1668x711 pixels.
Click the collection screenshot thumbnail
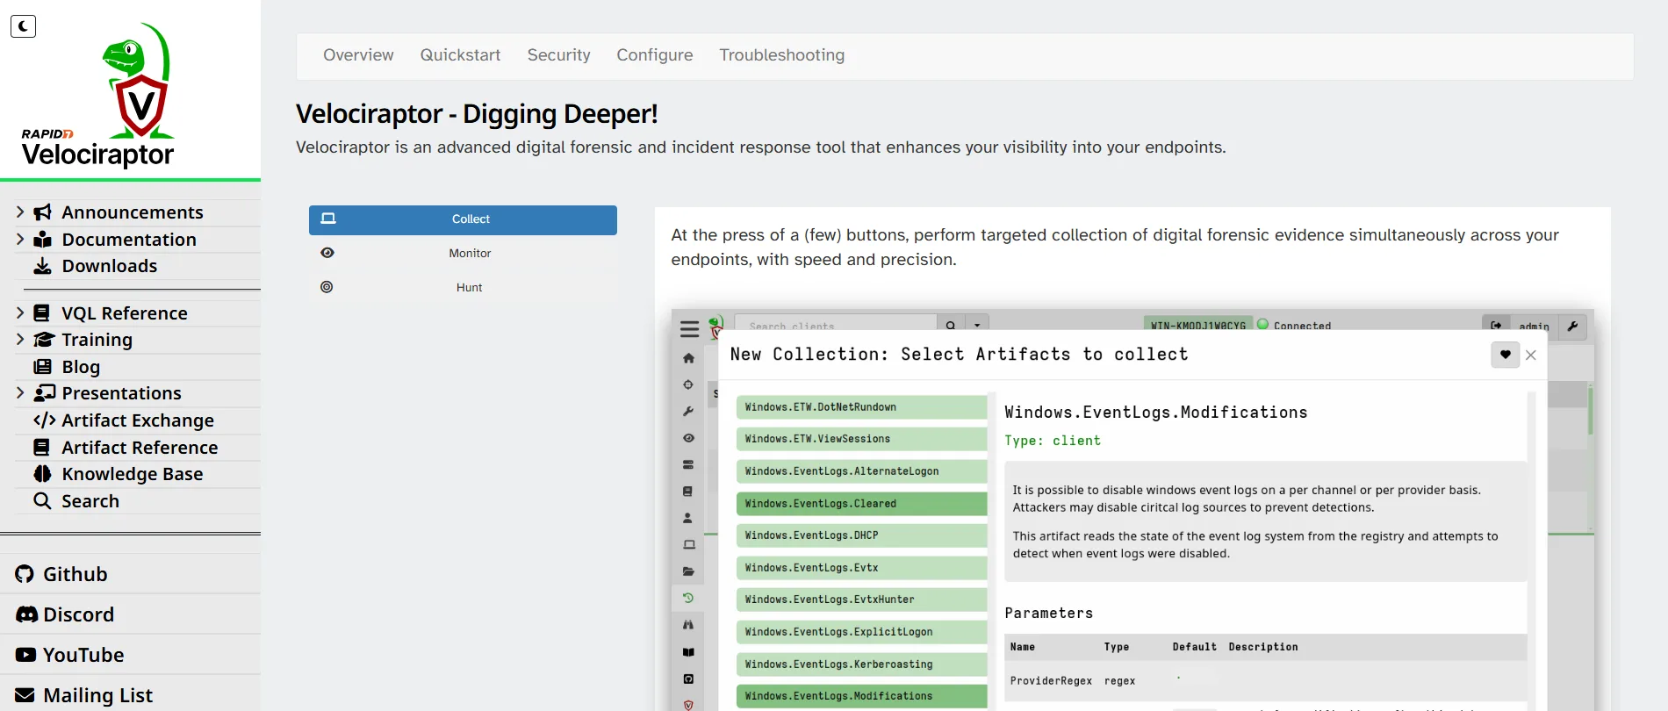[1132, 509]
